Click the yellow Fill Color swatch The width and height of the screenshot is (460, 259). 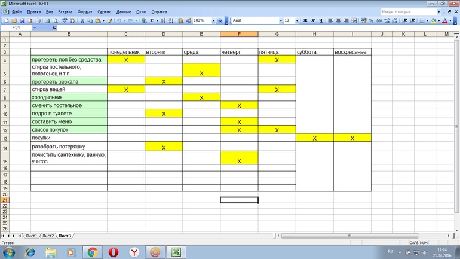coord(433,20)
